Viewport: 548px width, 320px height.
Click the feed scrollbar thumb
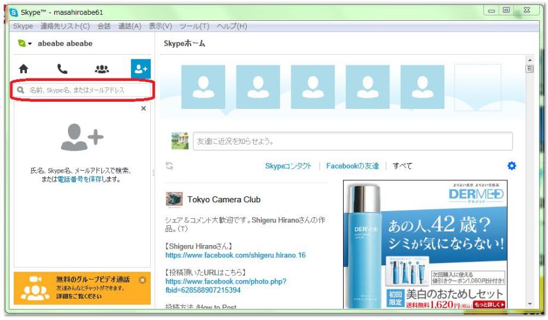click(x=530, y=69)
